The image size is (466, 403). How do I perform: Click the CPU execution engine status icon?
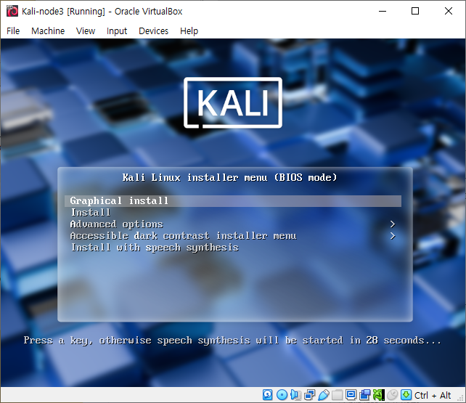pos(379,395)
